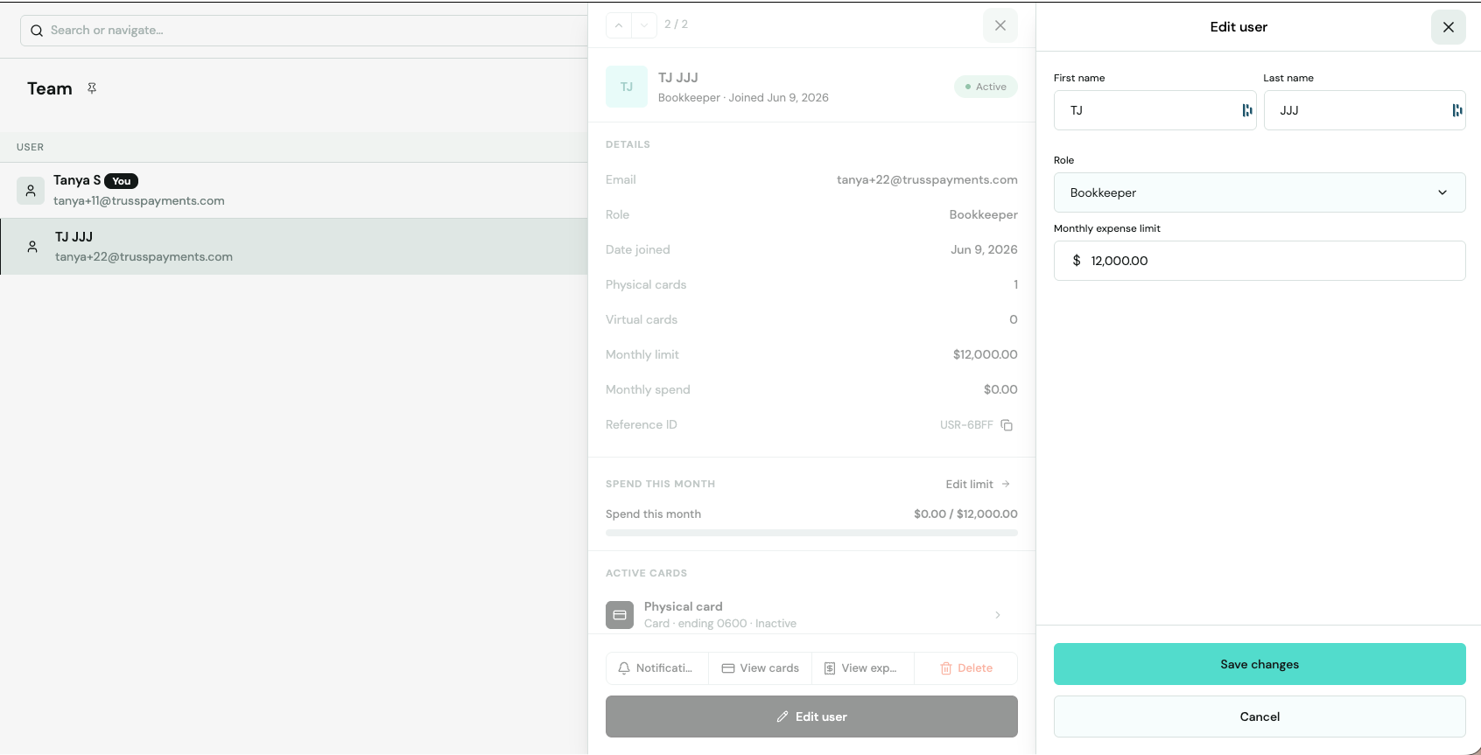Click the search magnifier icon
The image size is (1481, 755).
(x=37, y=31)
